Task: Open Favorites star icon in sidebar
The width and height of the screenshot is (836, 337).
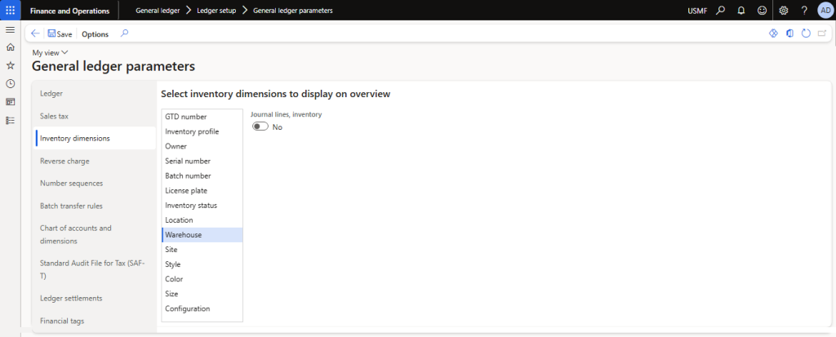Action: click(10, 65)
